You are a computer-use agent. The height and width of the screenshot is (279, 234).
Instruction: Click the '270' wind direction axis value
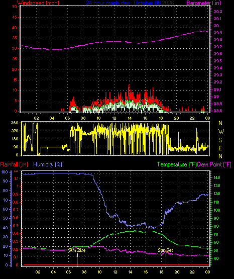tap(15, 131)
